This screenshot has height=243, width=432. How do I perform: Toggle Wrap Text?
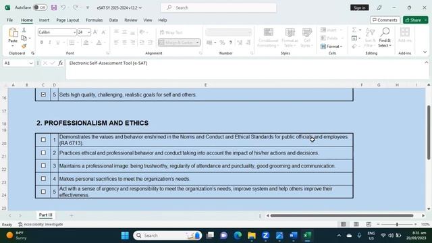[x=171, y=32]
